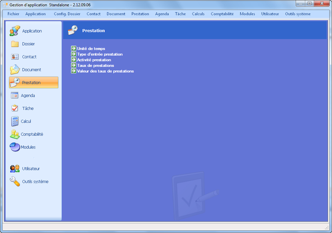The width and height of the screenshot is (332, 233).
Task: Open the Comptabilité menu in menu bar
Action: (x=222, y=13)
